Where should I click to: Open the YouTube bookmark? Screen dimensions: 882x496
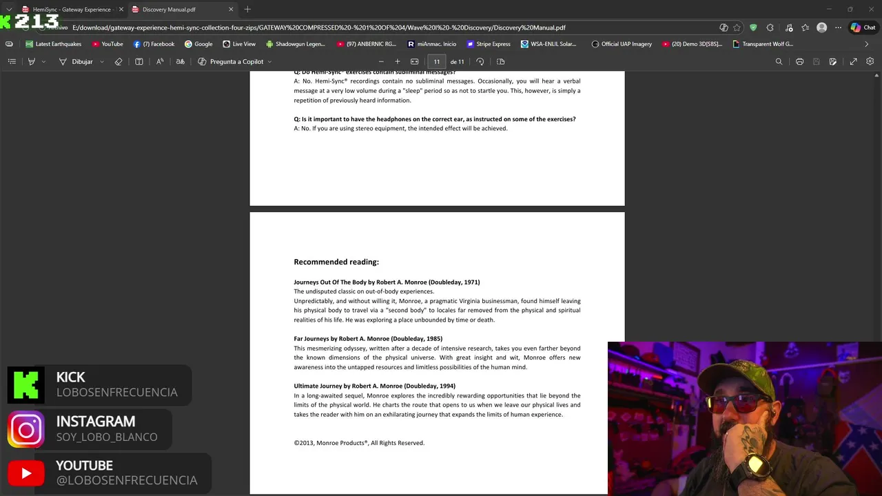point(107,44)
